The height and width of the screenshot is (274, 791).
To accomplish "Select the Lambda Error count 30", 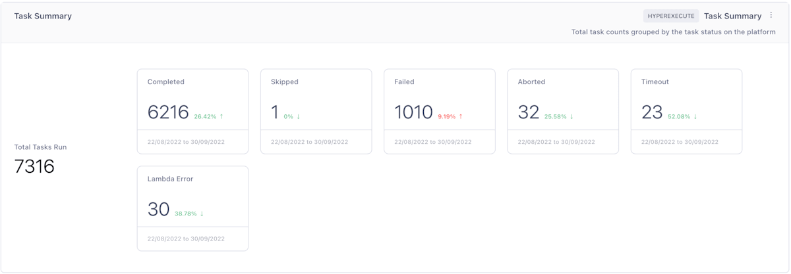I will (159, 210).
